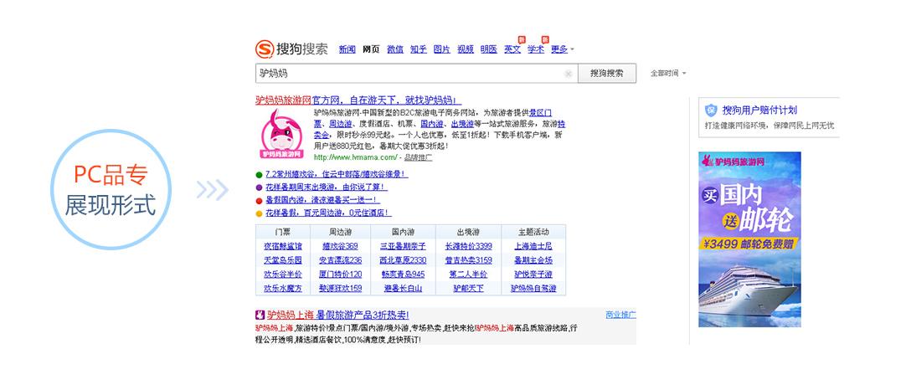The width and height of the screenshot is (911, 385).
Task: Click the 'new' badge above 英文 tab
Action: click(521, 39)
